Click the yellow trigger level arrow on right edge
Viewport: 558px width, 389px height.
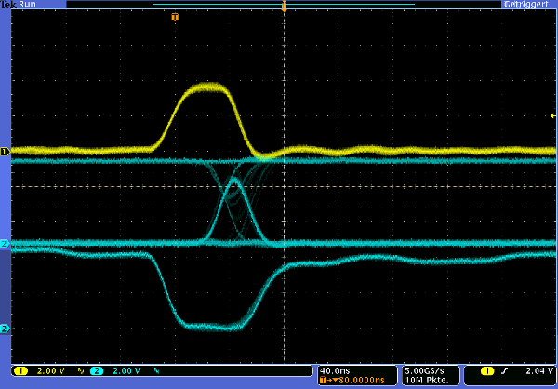pyautogui.click(x=552, y=115)
